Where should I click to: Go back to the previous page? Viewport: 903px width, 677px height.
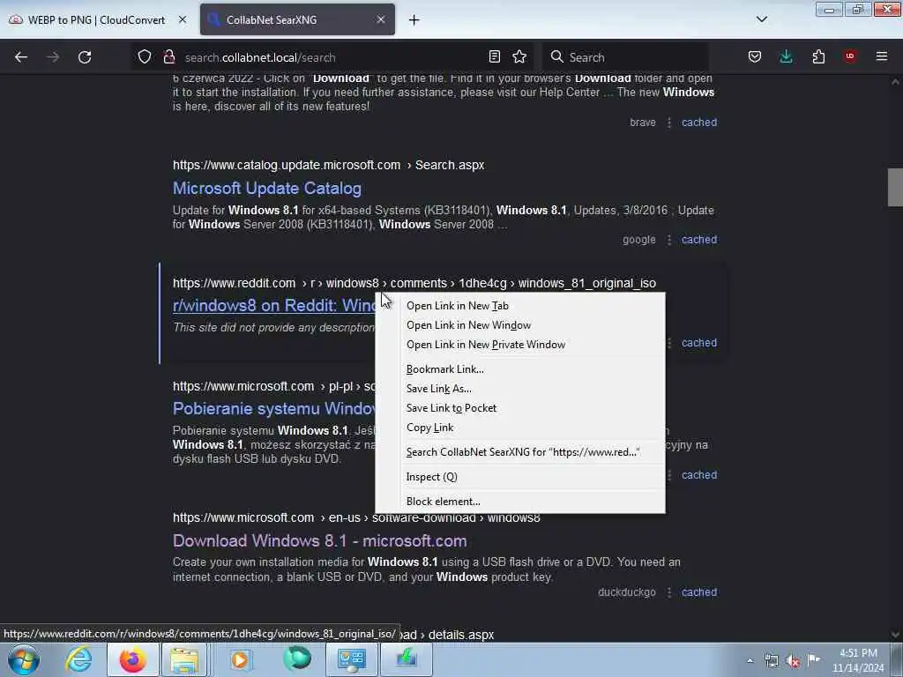tap(21, 57)
